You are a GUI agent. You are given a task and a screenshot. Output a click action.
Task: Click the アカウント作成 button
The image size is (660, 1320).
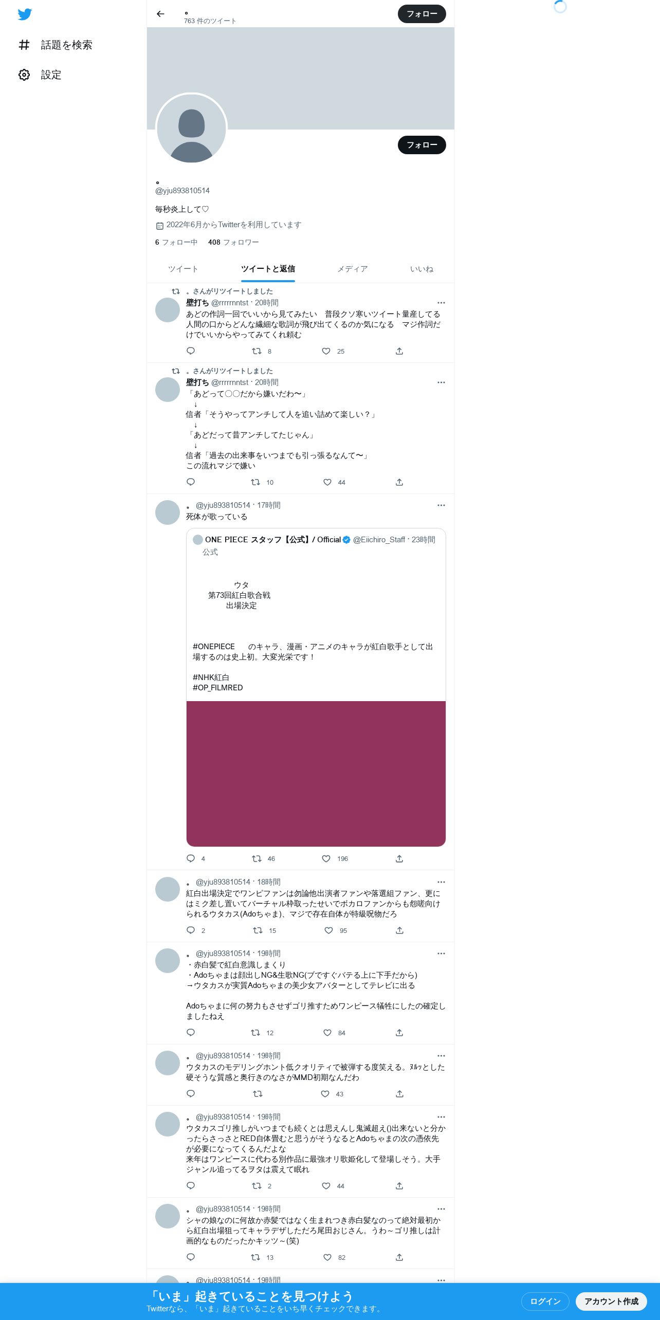tap(611, 1301)
